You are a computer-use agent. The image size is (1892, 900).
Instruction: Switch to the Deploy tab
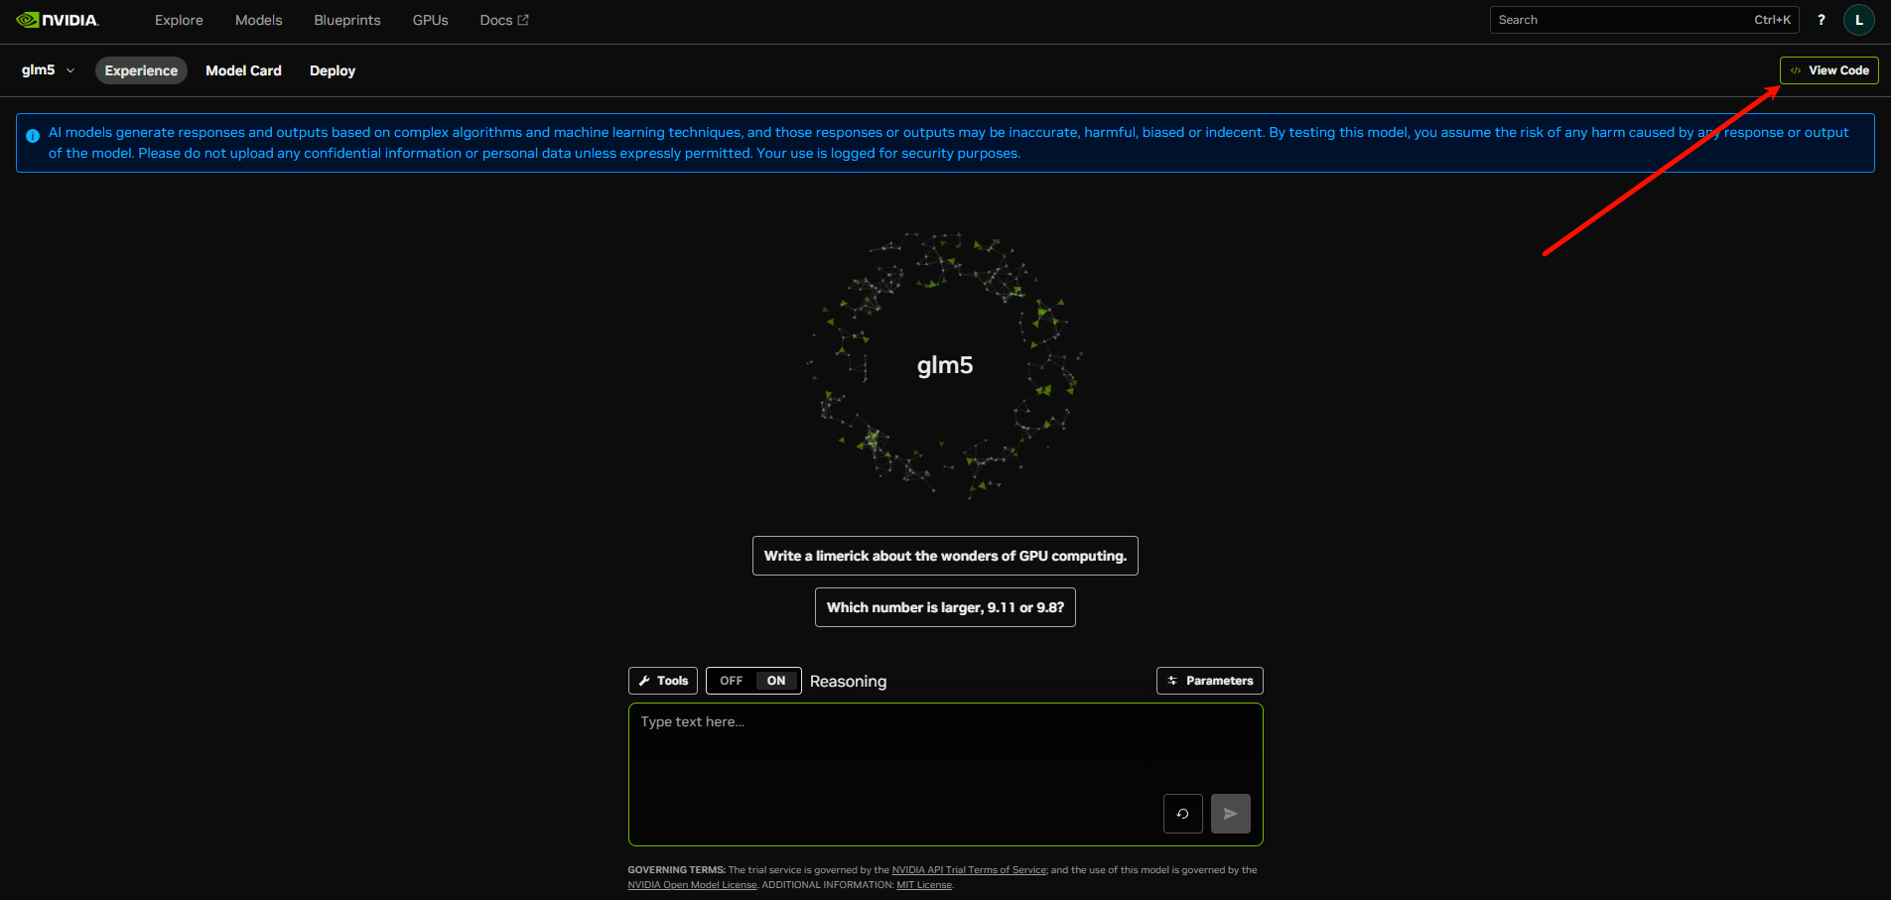click(332, 70)
